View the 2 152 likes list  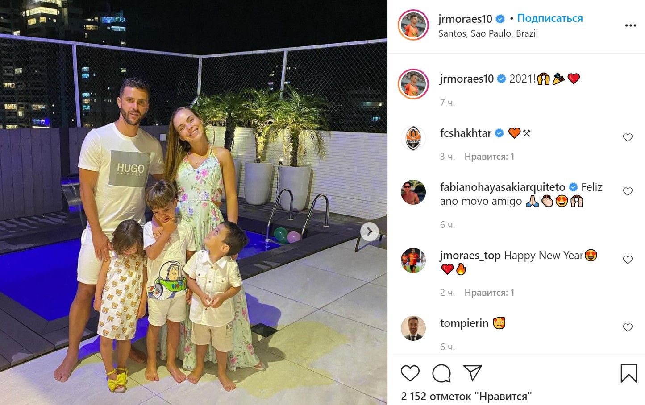[x=466, y=396]
